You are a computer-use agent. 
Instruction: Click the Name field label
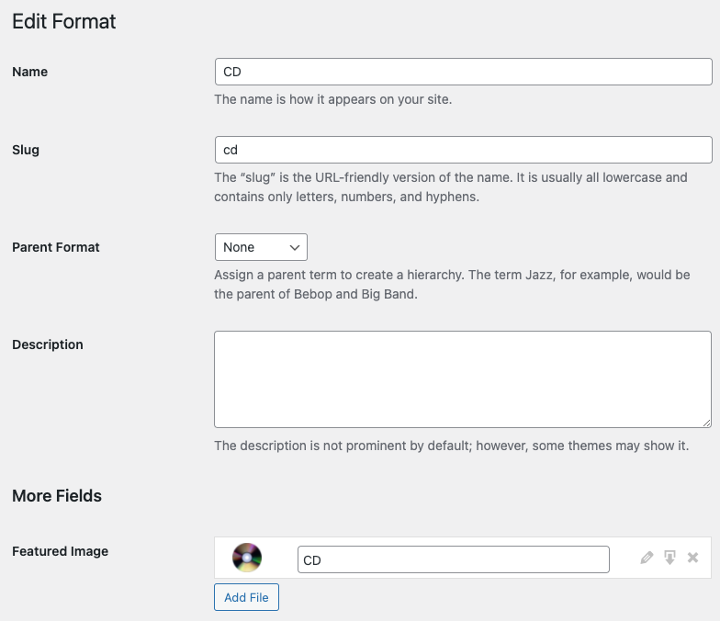[30, 72]
